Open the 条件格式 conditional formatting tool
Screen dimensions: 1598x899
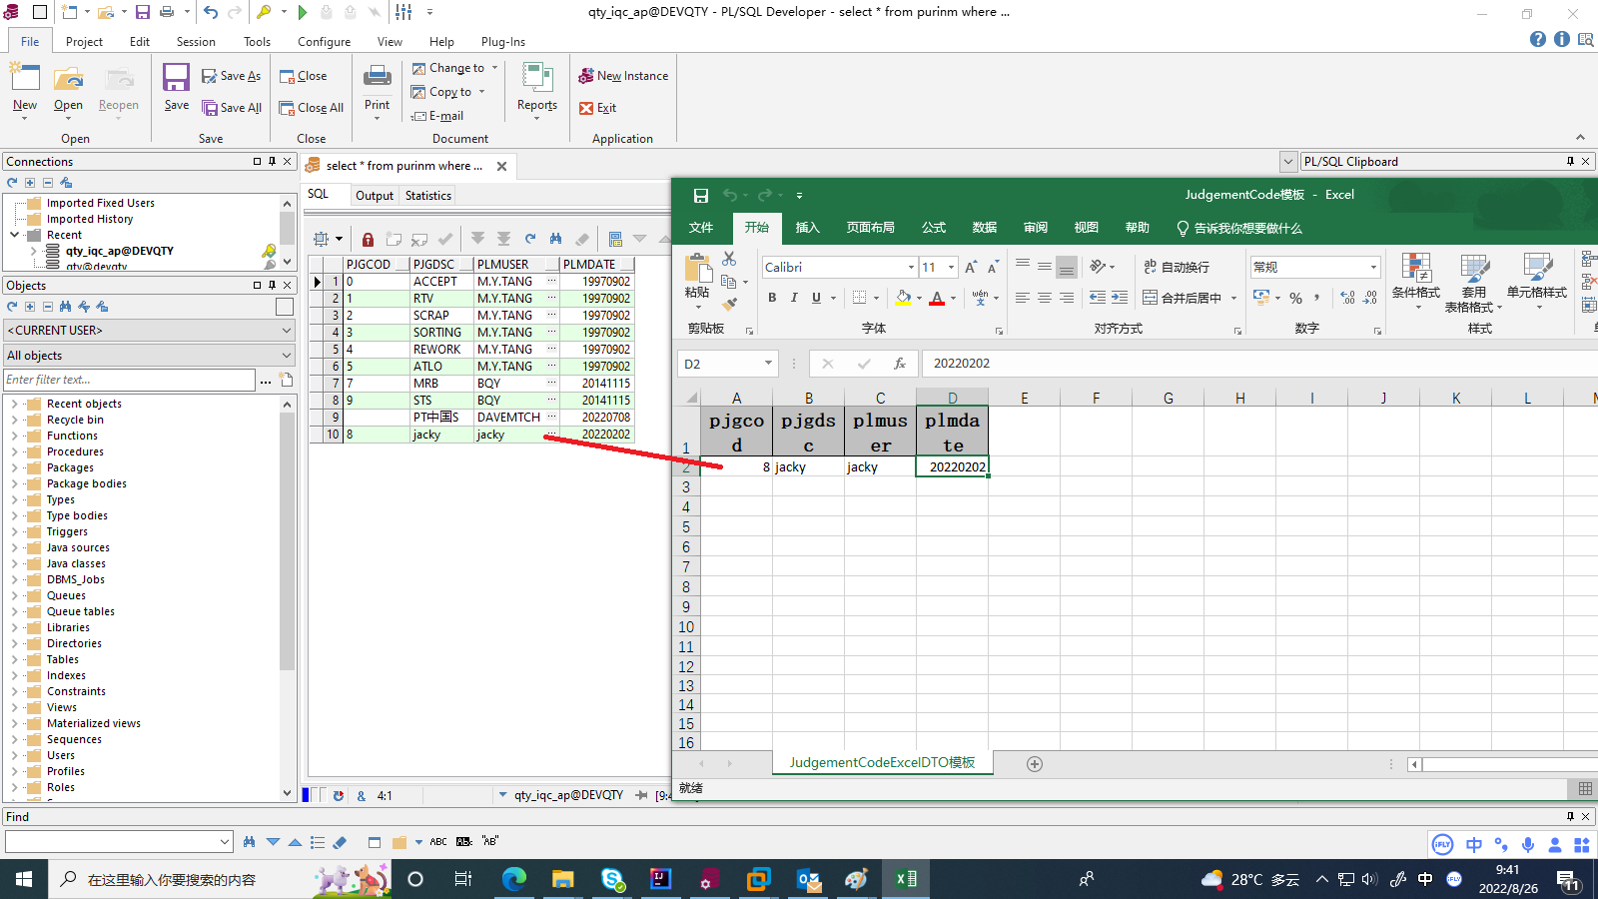[1415, 281]
